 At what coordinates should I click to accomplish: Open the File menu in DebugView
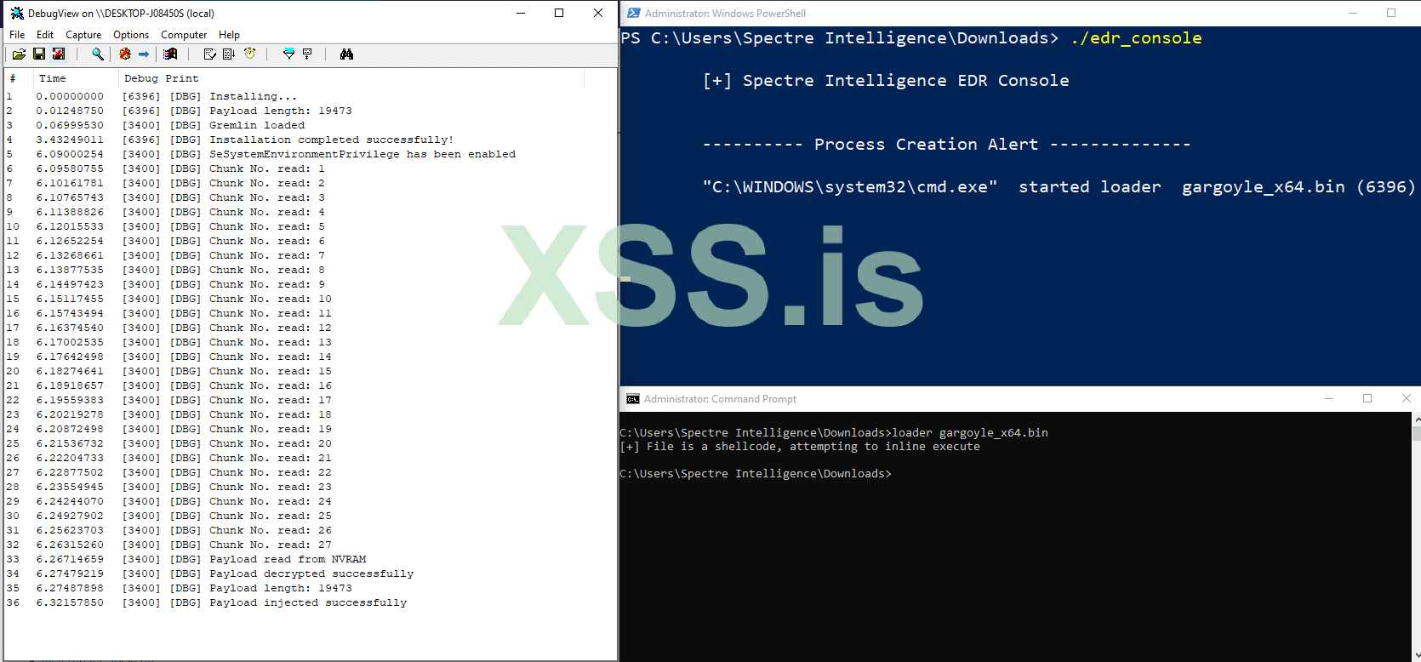17,35
